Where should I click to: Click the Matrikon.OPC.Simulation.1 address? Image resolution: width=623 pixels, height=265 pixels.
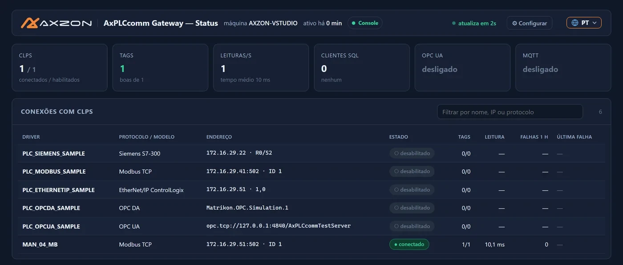point(247,208)
